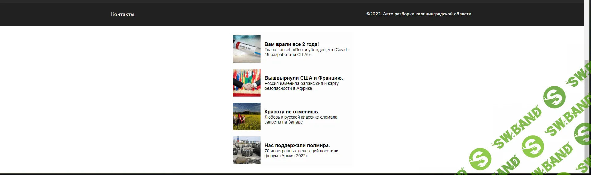The height and width of the screenshot is (175, 591).
Task: Click the ©2022 Авто разборки copyright text
Action: pyautogui.click(x=419, y=14)
